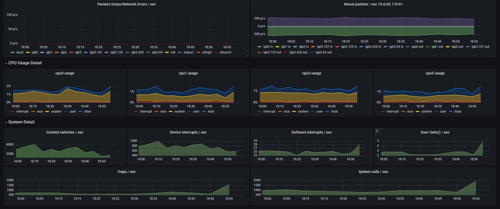
Task: Toggle igb3.101 series in Packets Drops legend
Action: tap(96, 52)
